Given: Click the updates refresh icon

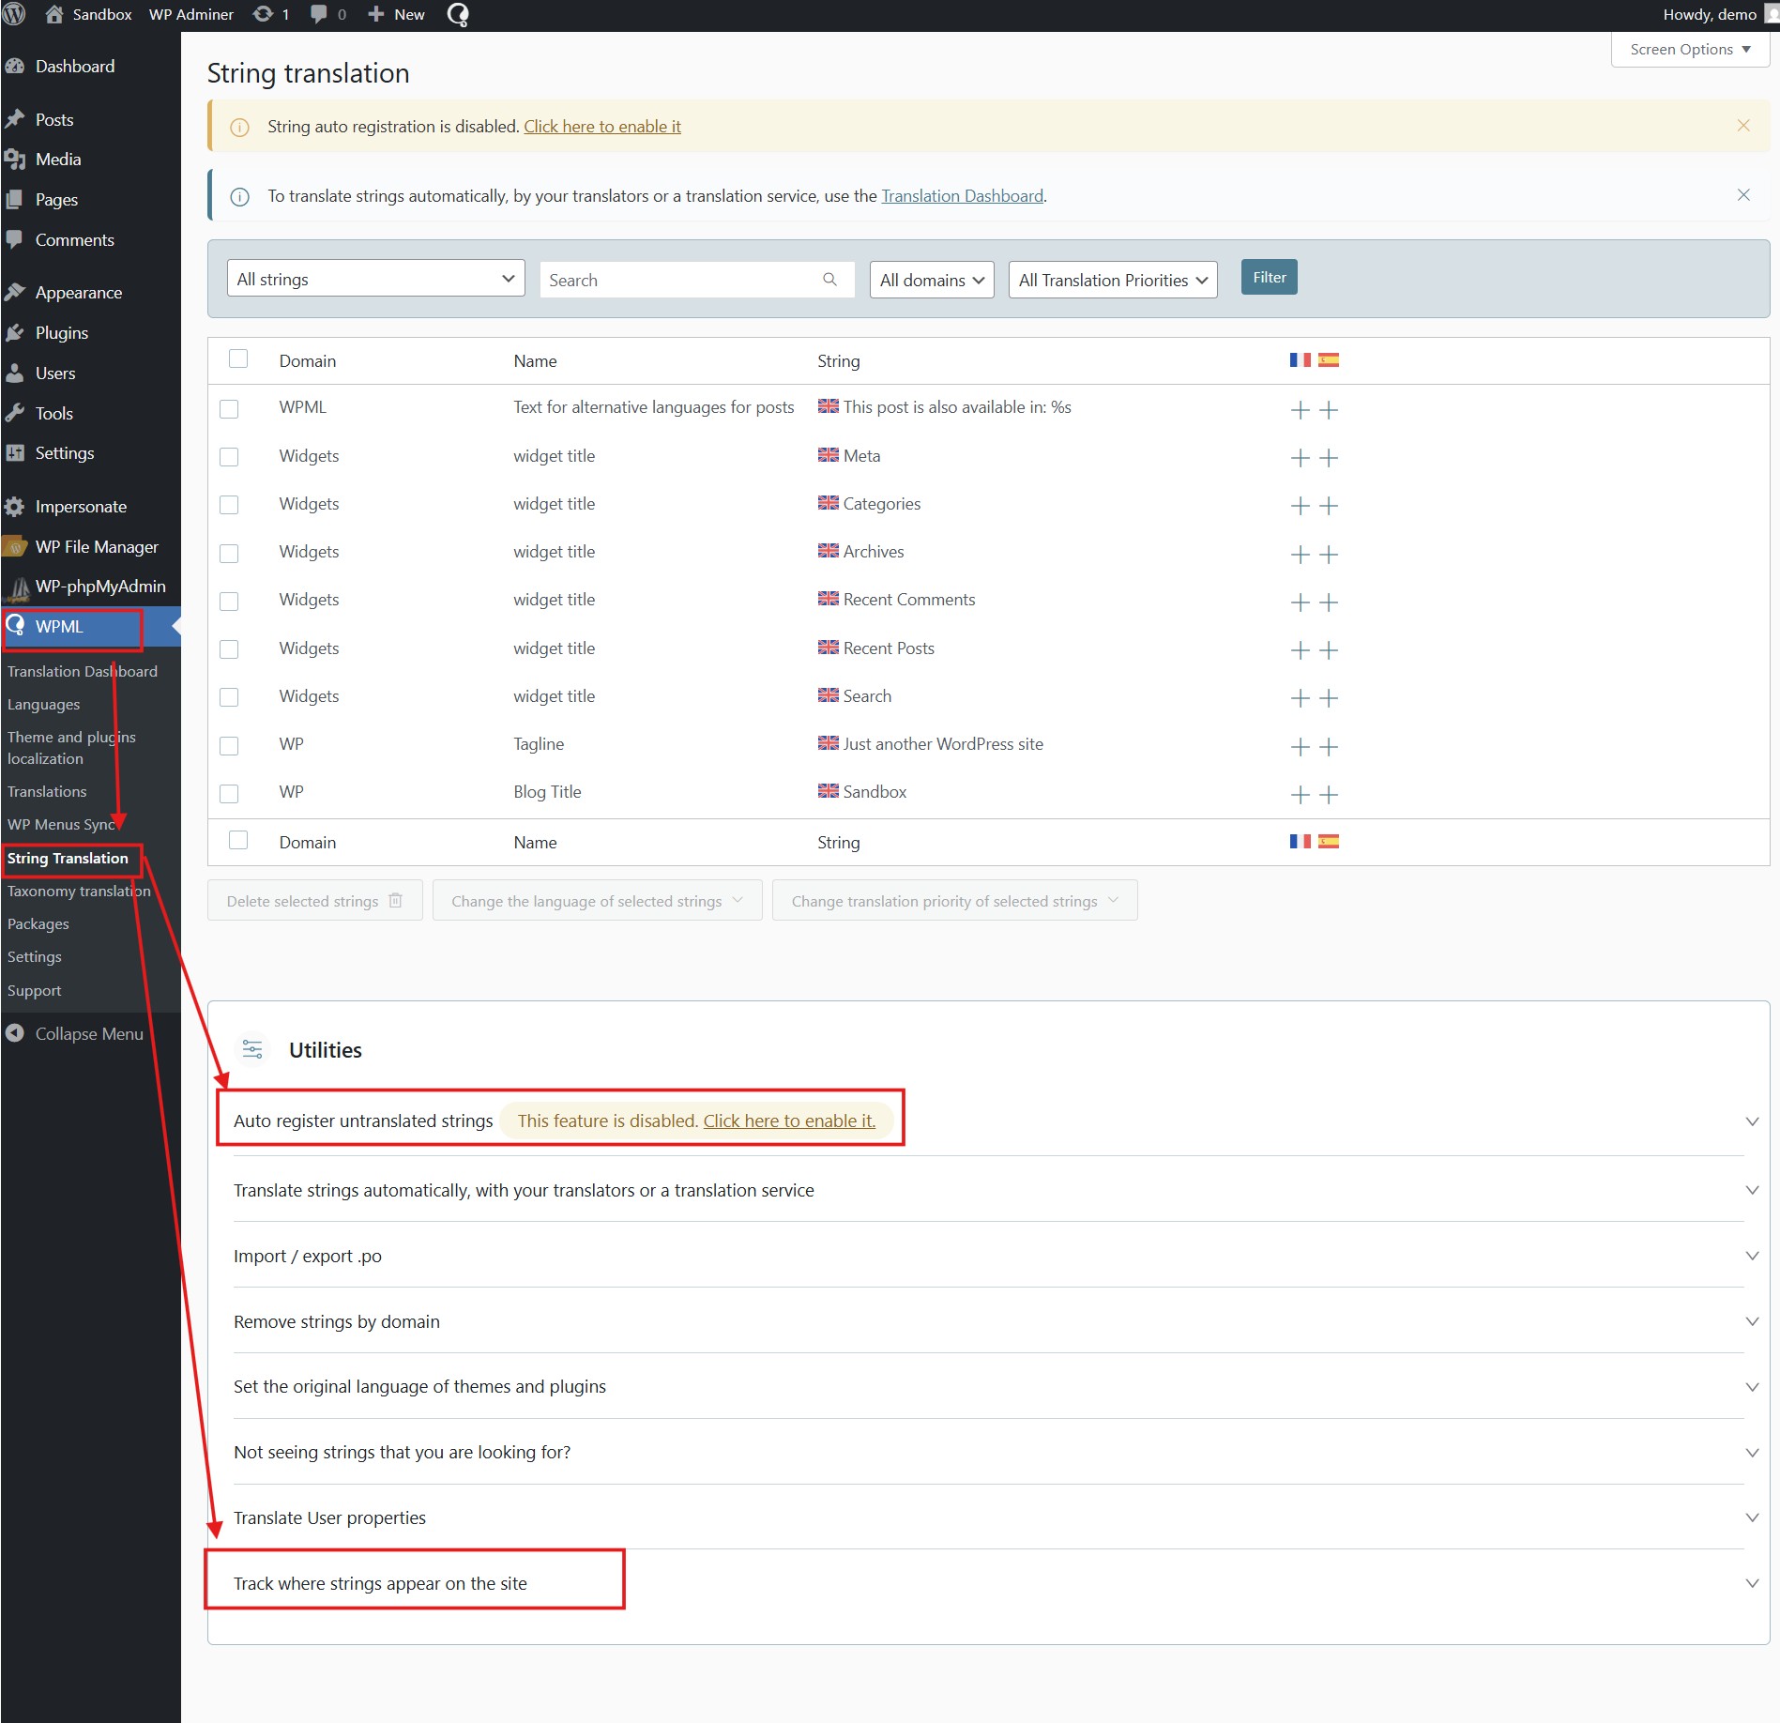Looking at the screenshot, I should tap(264, 14).
